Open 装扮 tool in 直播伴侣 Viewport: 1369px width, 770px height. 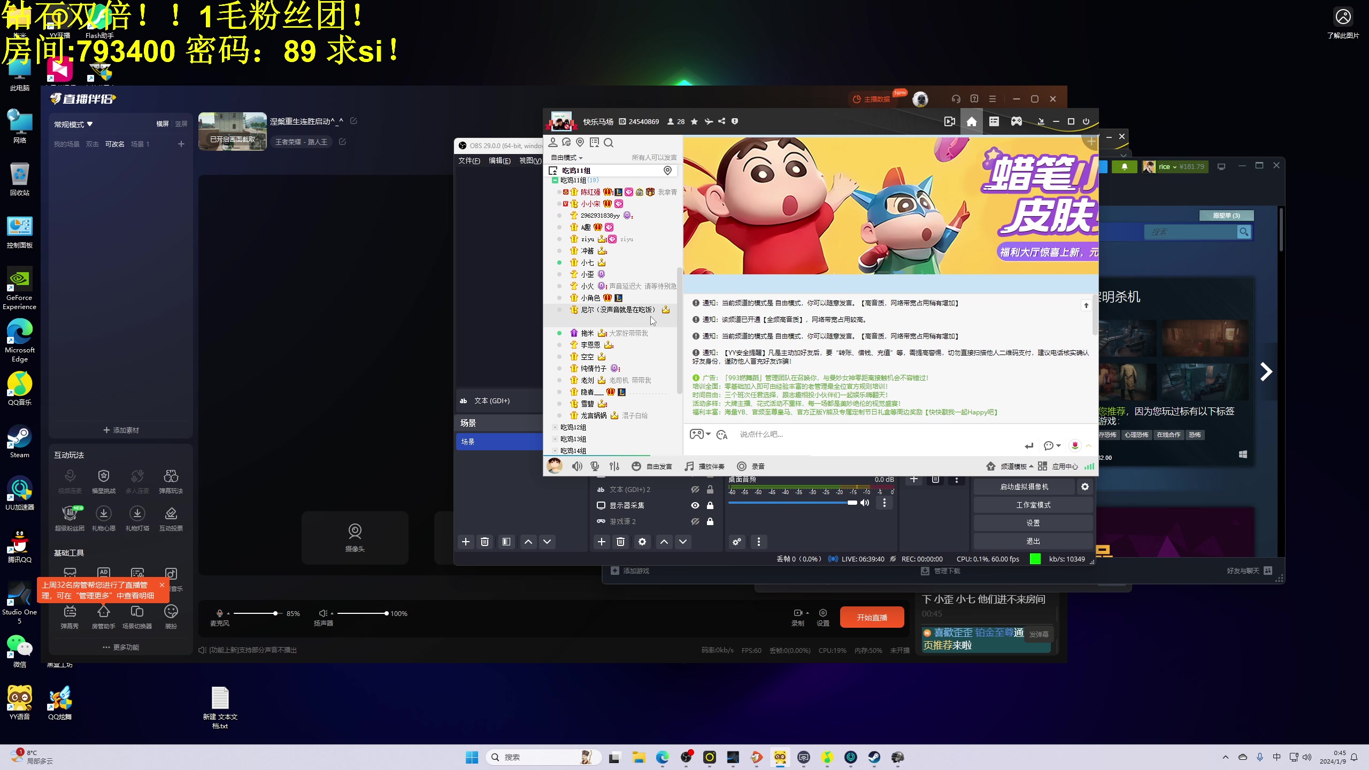pos(171,616)
